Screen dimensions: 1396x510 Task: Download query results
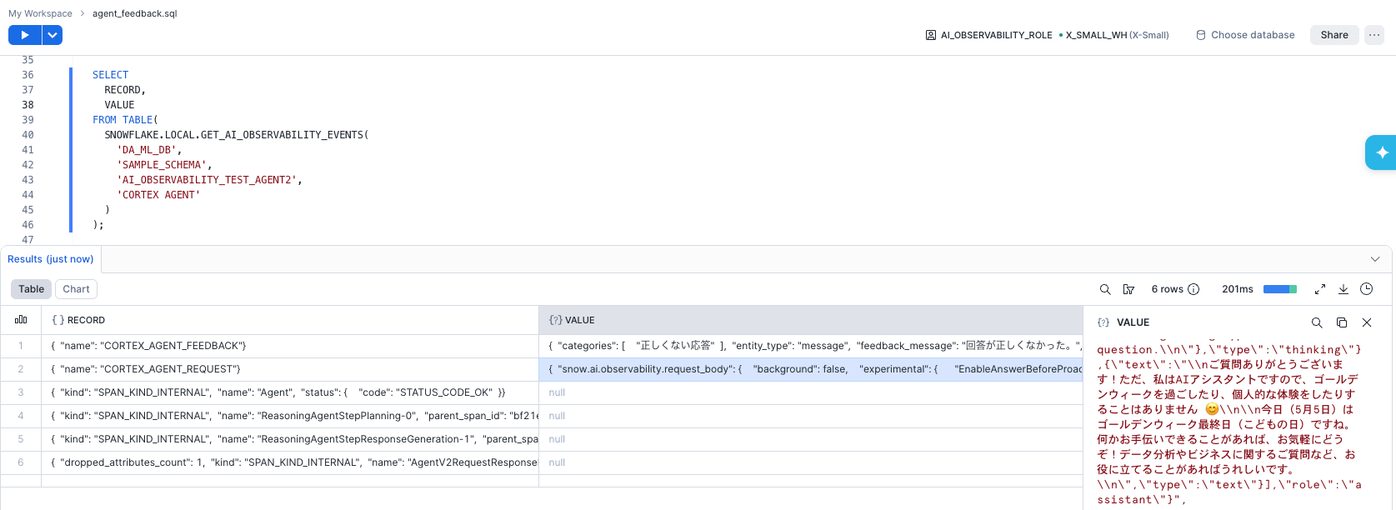1343,289
